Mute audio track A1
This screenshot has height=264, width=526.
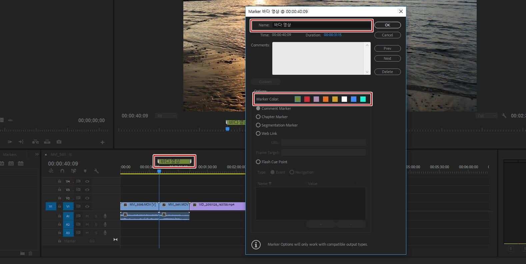(87, 216)
